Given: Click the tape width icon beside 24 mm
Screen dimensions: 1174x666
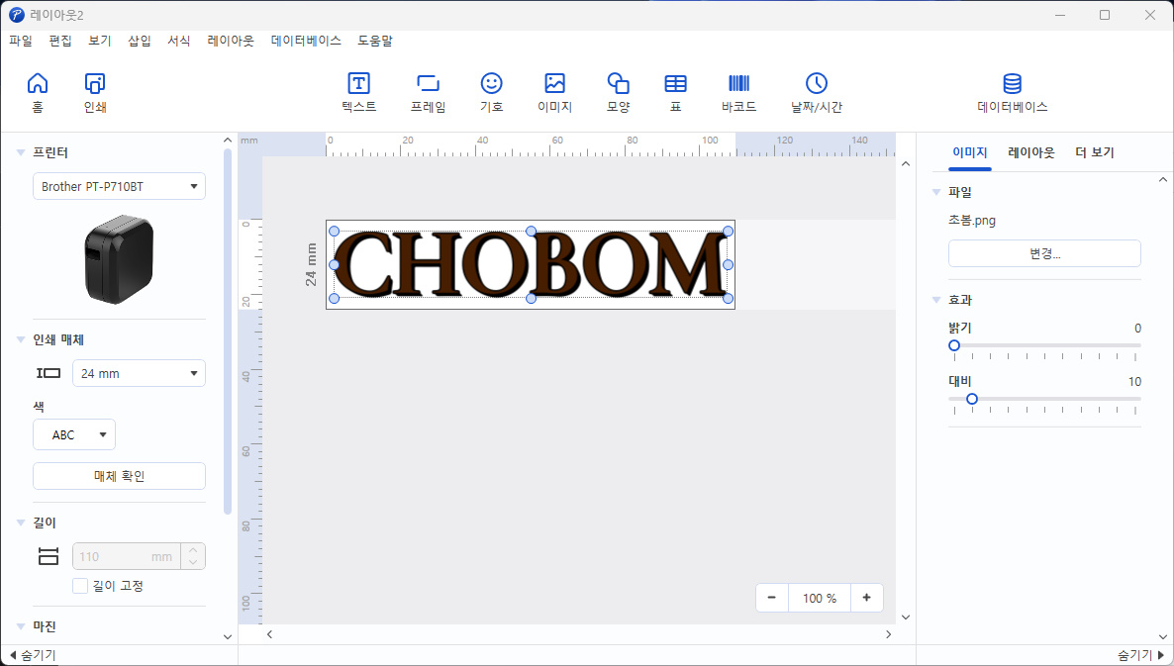Looking at the screenshot, I should coord(49,373).
